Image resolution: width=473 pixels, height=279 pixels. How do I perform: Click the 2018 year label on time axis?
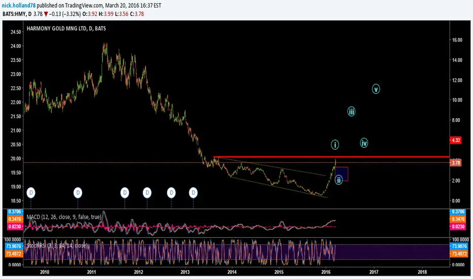click(x=422, y=272)
